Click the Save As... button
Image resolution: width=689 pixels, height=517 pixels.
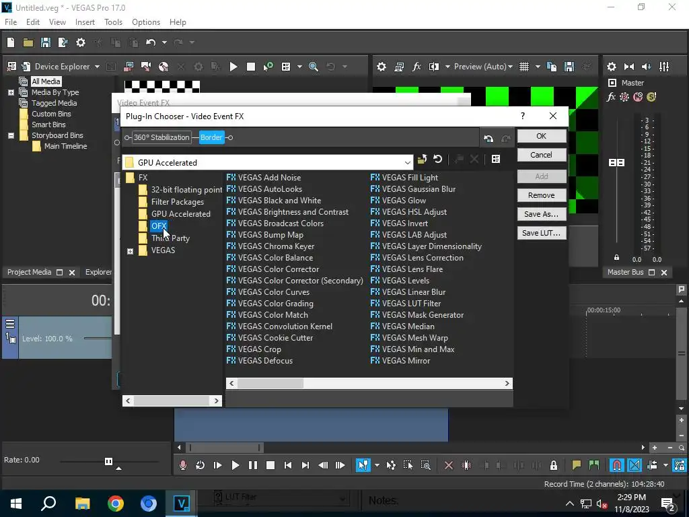tap(542, 214)
